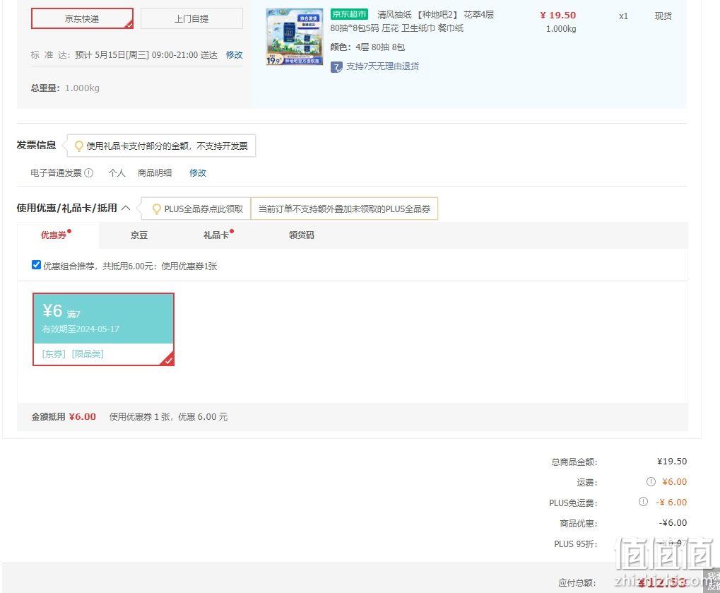
Task: Show info for 电子普通发票 icon
Action: click(x=89, y=172)
